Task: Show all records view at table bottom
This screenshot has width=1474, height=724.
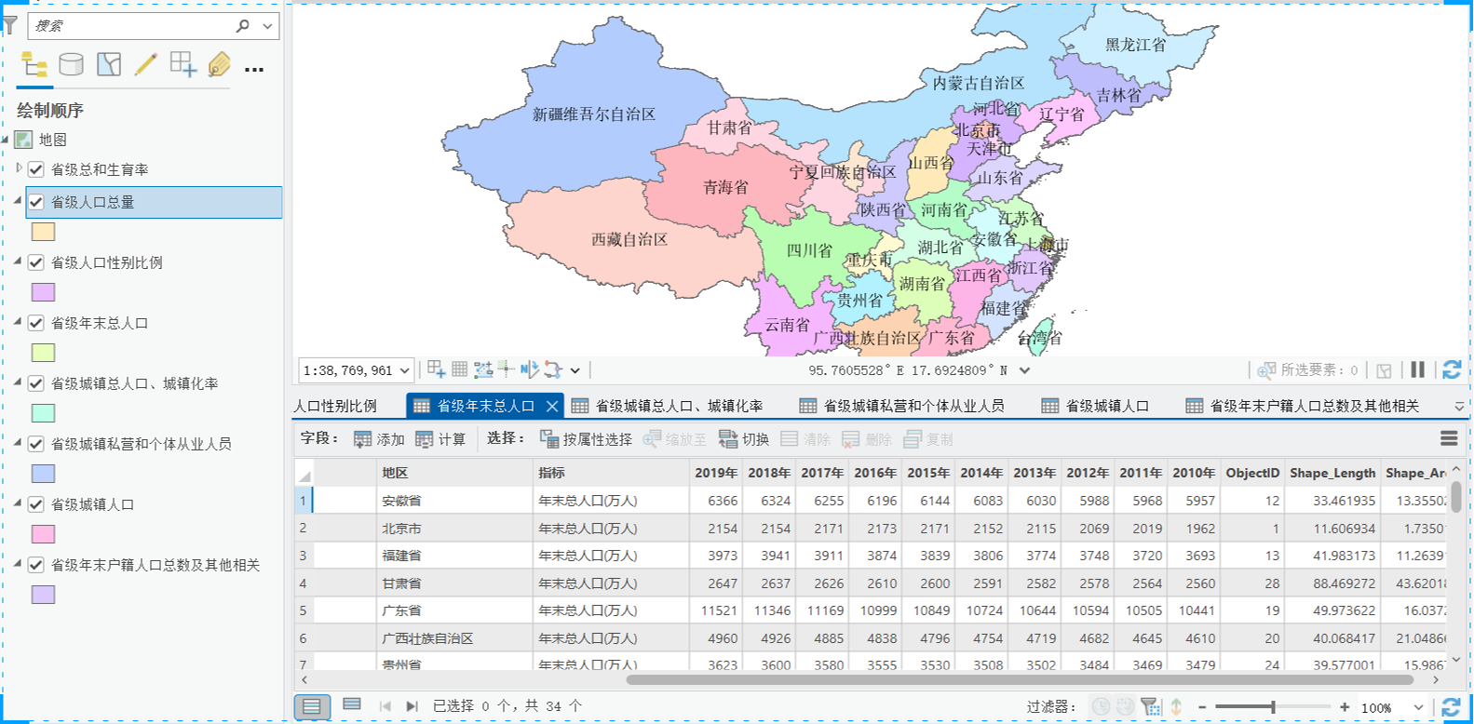Action: pyautogui.click(x=312, y=706)
